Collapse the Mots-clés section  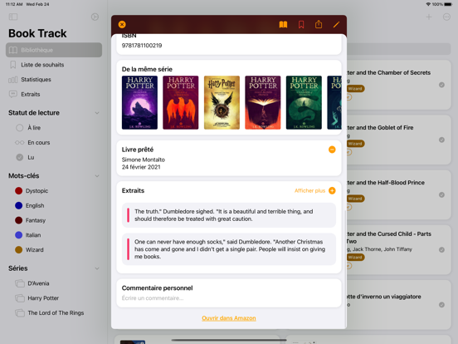(x=97, y=176)
